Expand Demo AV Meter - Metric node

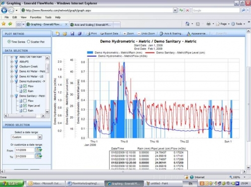click(x=12, y=71)
